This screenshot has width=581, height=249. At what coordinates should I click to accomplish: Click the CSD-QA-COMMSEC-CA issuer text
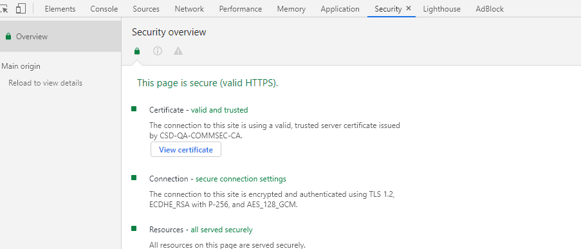(201, 136)
